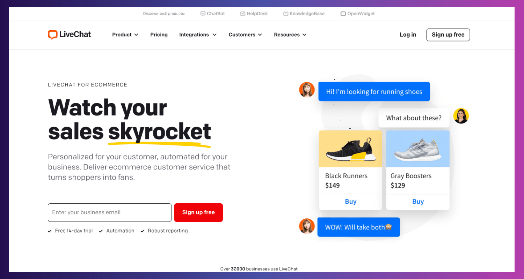Click the Free 14-day trial text
The height and width of the screenshot is (279, 524).
(74, 231)
